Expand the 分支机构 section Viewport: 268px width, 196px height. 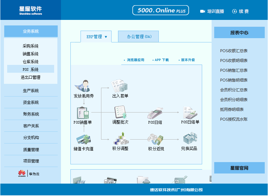(31, 138)
